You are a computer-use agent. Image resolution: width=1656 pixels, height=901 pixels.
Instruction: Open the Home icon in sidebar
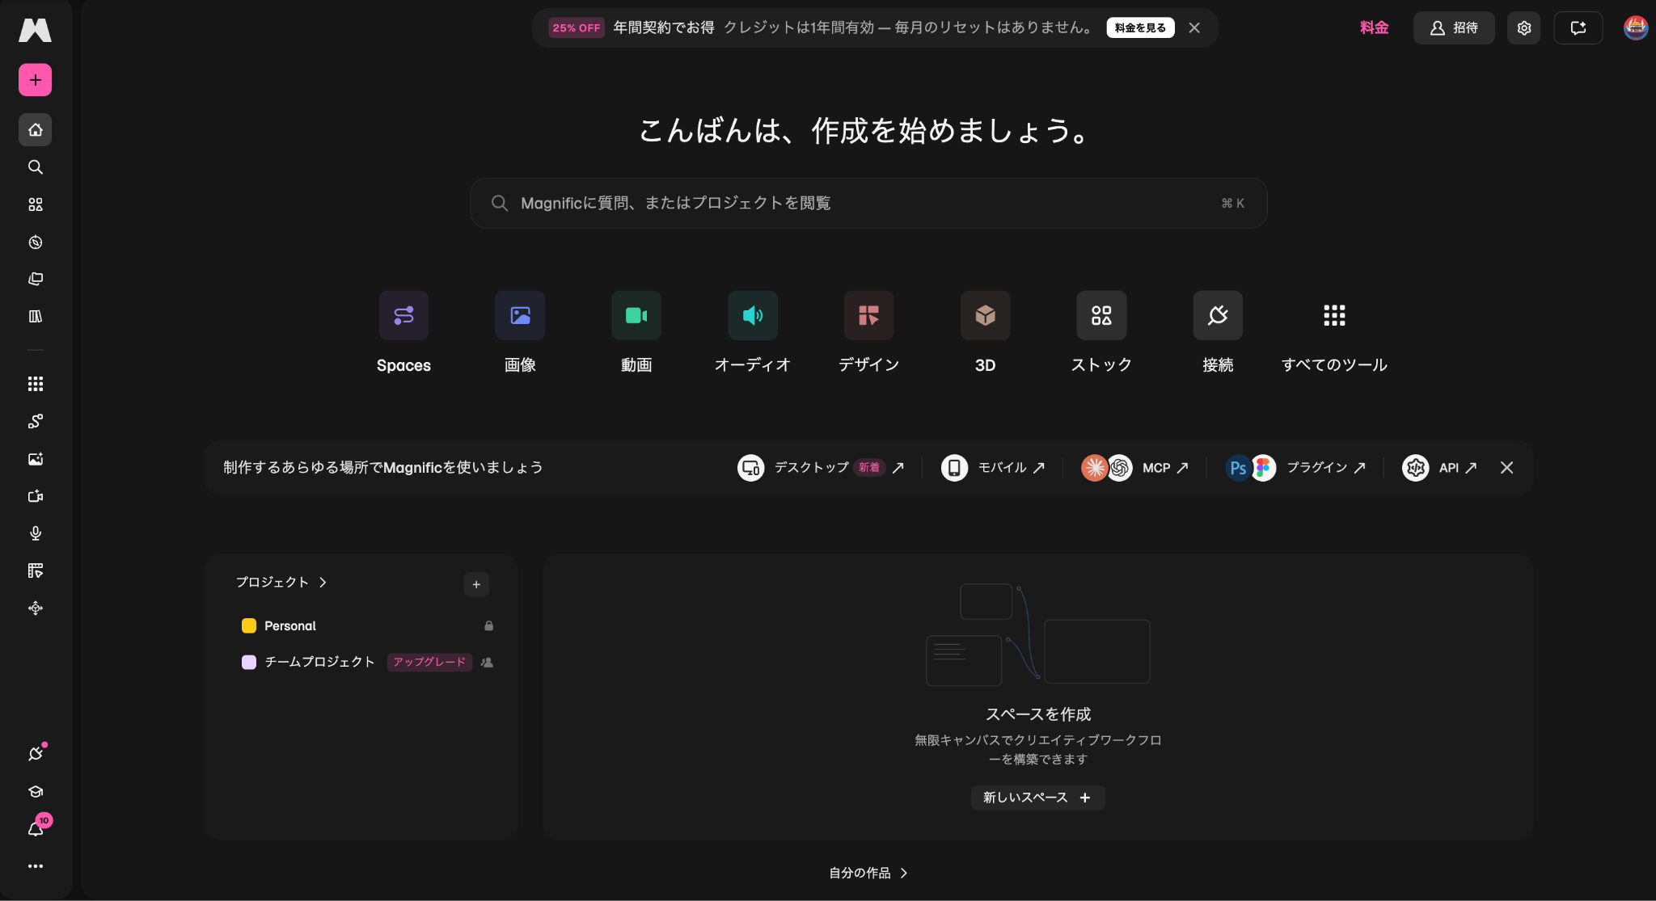[35, 129]
